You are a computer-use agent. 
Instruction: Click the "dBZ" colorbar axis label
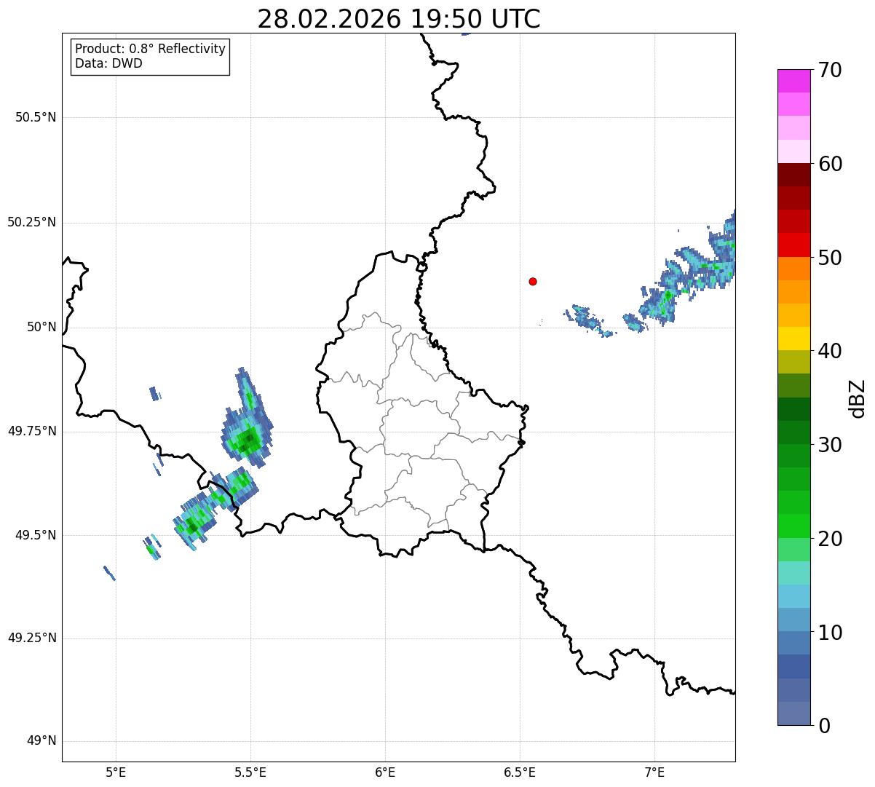(x=858, y=398)
